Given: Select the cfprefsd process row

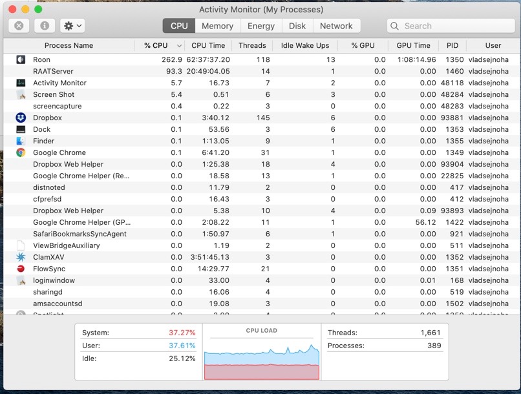Looking at the screenshot, I should click(262, 199).
